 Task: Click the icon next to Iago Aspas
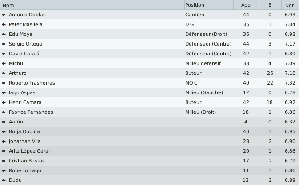pyautogui.click(x=4, y=92)
